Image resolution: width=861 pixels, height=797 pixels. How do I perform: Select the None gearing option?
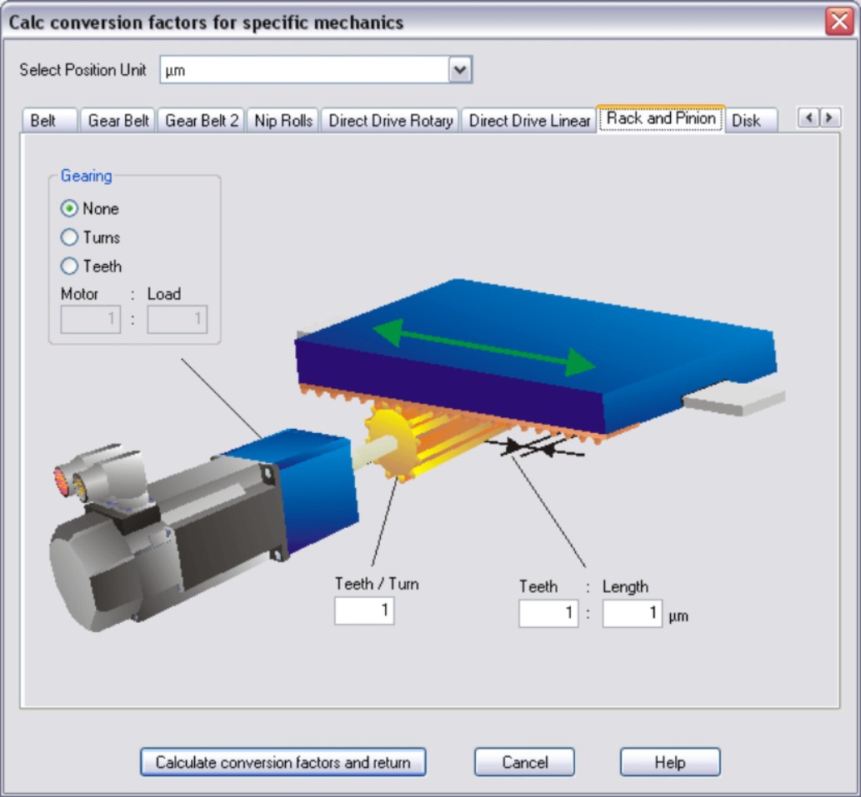pyautogui.click(x=70, y=209)
